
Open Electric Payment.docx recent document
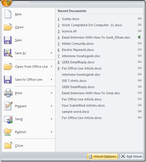tap(78, 50)
